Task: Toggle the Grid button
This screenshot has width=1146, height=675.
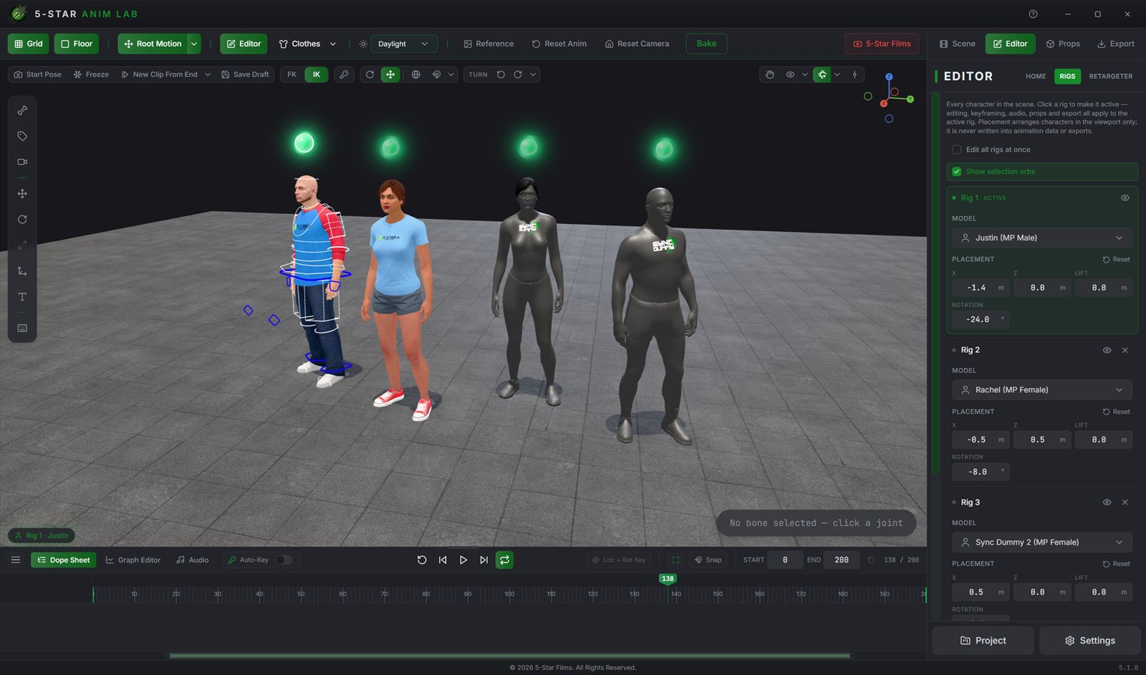Action: (x=29, y=44)
